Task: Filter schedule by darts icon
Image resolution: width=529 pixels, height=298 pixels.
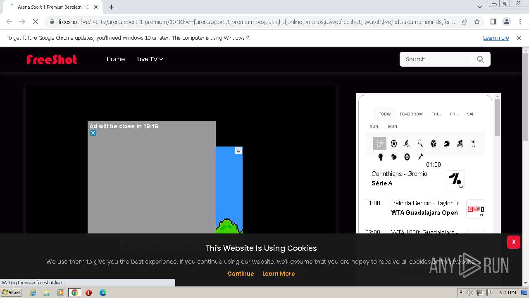Action: pos(420,157)
